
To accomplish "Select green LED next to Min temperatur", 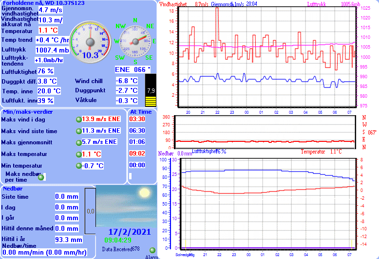I will tap(78, 166).
